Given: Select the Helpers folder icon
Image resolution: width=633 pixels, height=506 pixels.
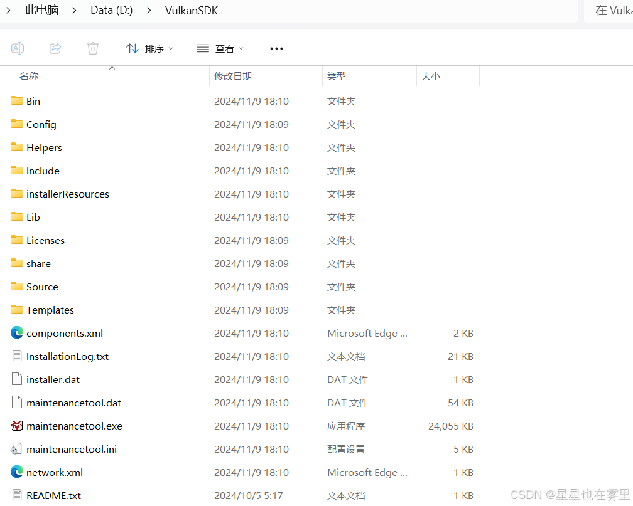Looking at the screenshot, I should 17,147.
